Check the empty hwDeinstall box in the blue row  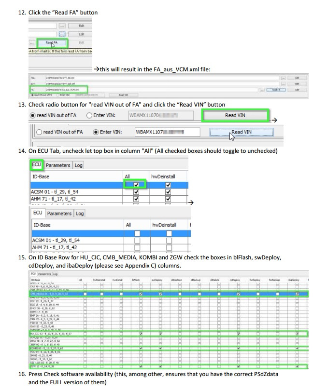169,233
